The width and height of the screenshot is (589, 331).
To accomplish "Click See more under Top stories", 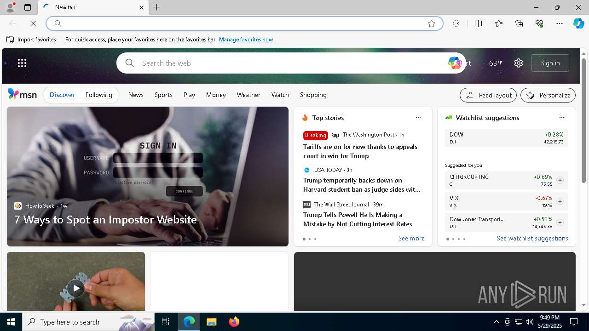I will tap(411, 238).
